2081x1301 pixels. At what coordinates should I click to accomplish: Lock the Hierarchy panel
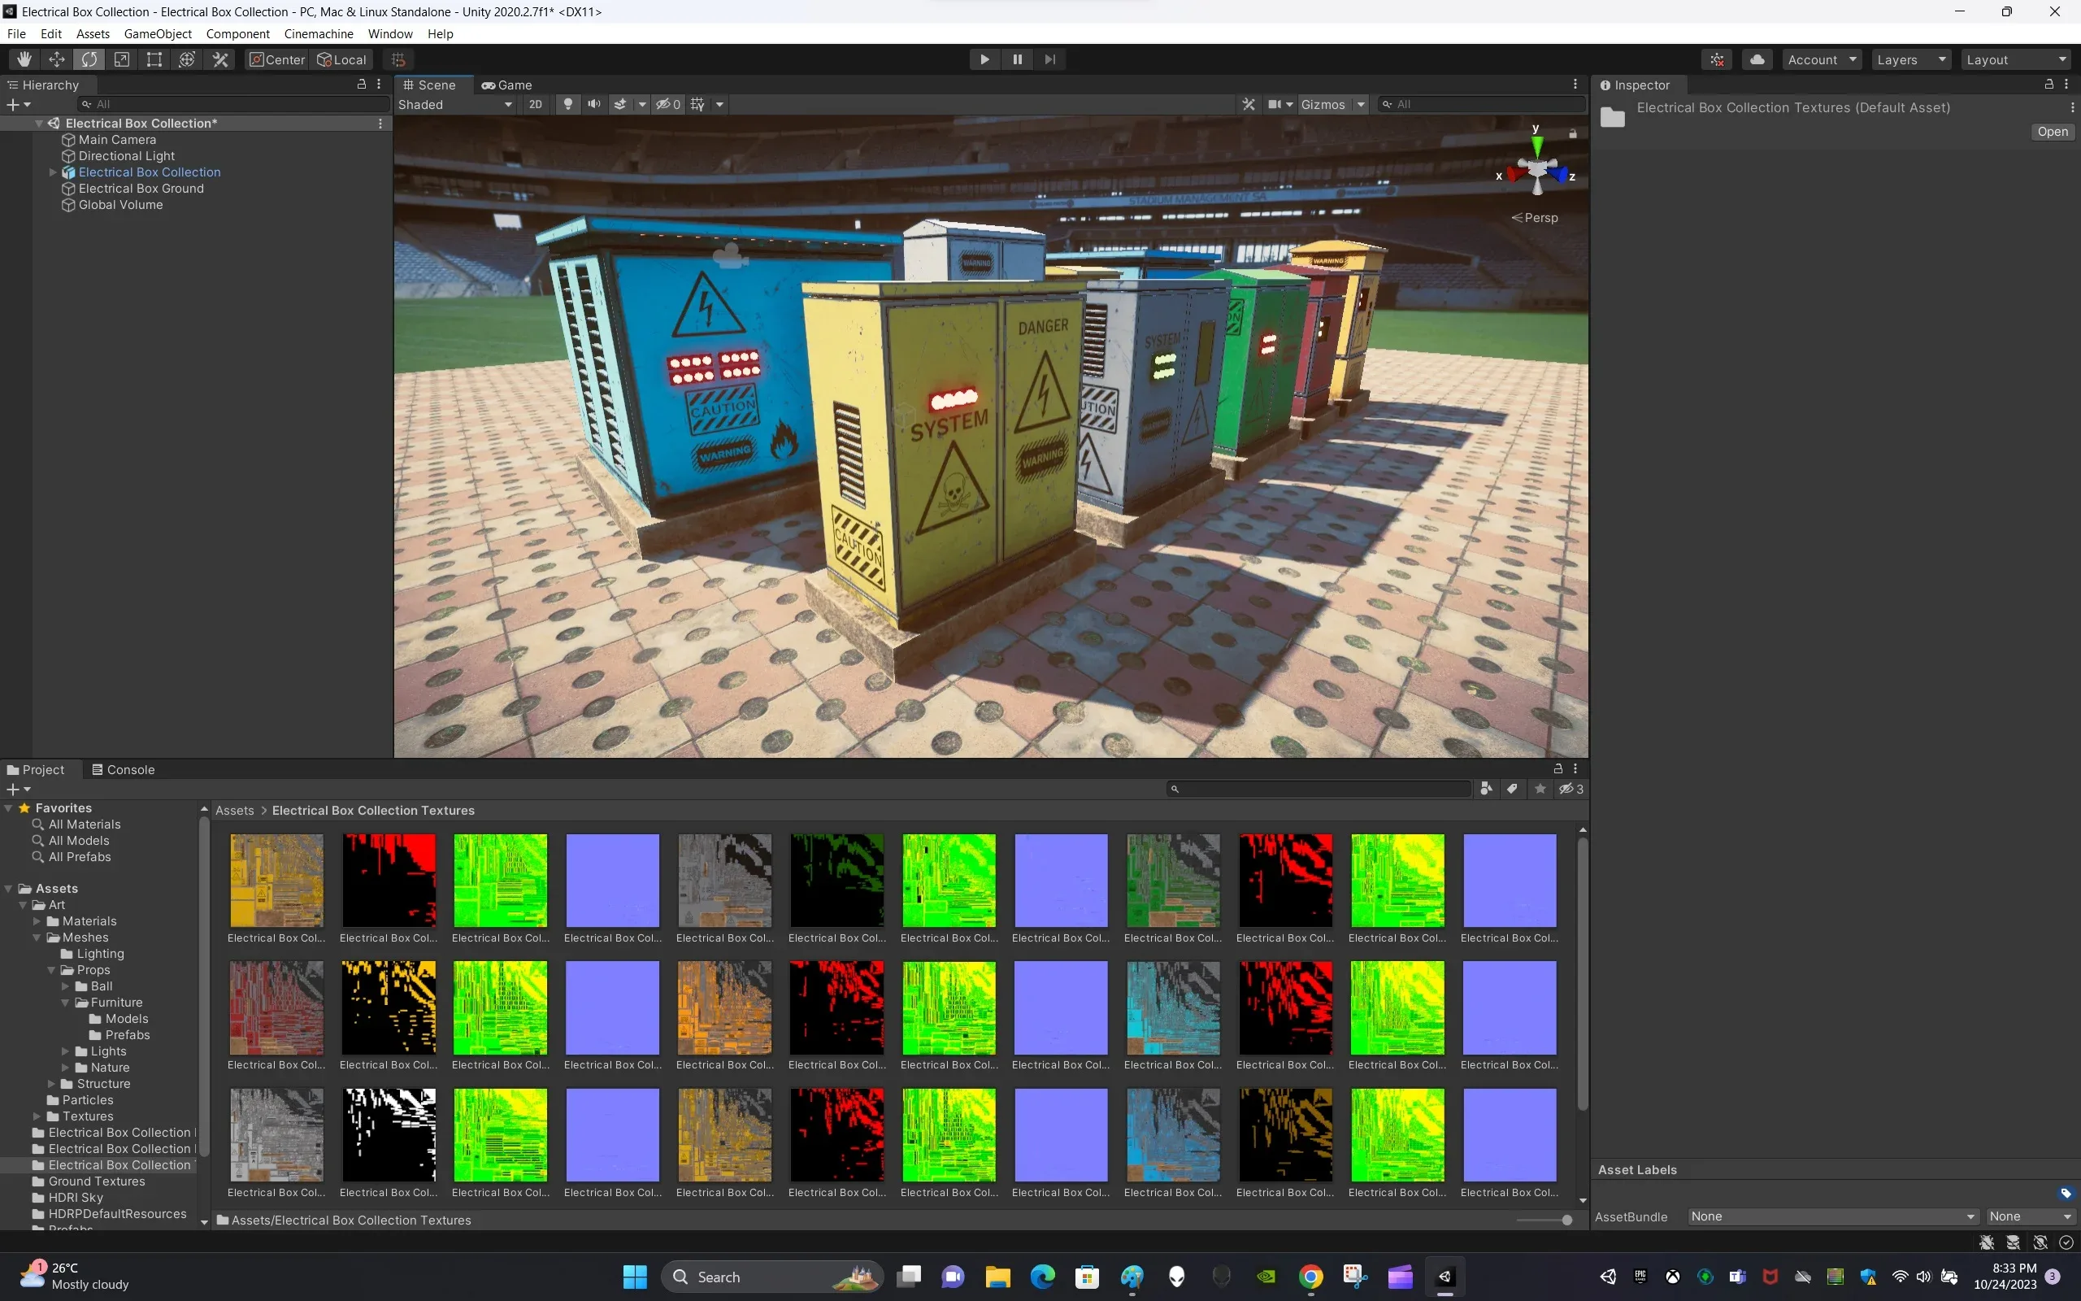361,85
